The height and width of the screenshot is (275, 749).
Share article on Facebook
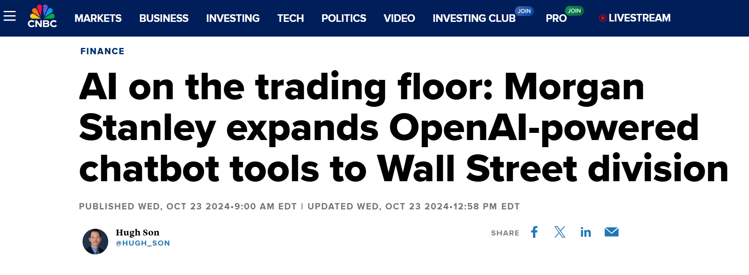(534, 232)
